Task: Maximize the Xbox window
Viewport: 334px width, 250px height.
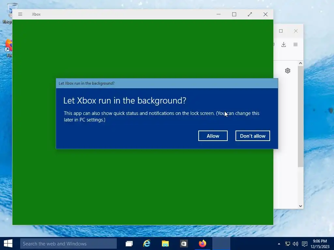Action: 234,14
